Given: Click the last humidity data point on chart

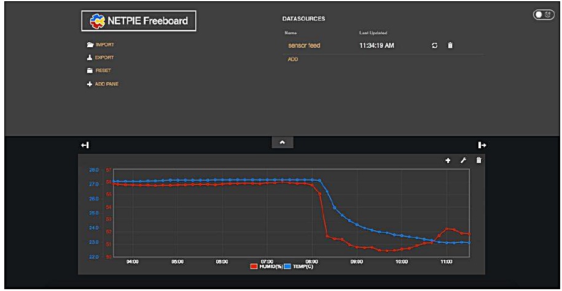Looking at the screenshot, I should (x=469, y=234).
